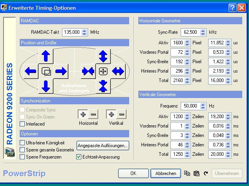Toggle the Ultra-feine Körnigkeit checkbox
This screenshot has width=249, height=186.
tap(22, 143)
